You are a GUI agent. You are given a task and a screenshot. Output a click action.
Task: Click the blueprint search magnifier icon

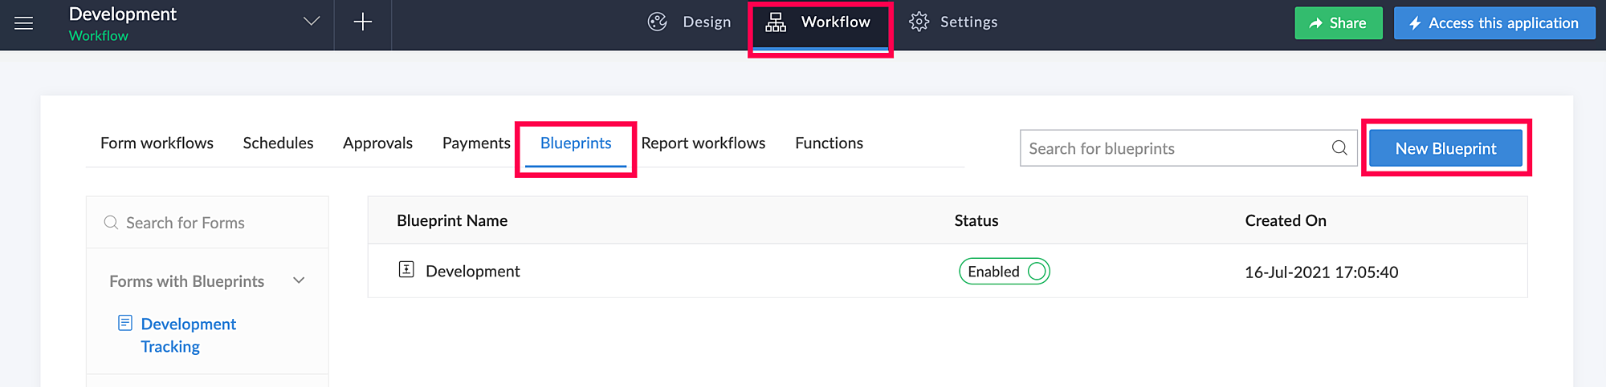click(x=1339, y=148)
